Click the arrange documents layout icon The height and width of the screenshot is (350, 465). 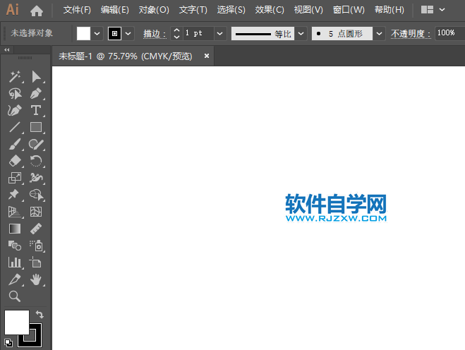(428, 10)
